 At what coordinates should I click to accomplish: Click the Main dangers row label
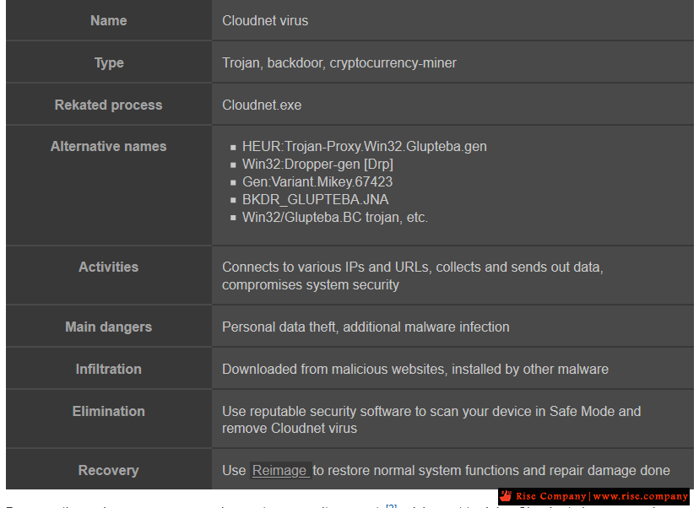point(108,327)
